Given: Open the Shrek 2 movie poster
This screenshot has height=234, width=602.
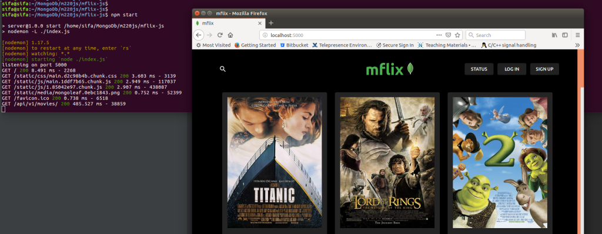Looking at the screenshot, I should [500, 162].
